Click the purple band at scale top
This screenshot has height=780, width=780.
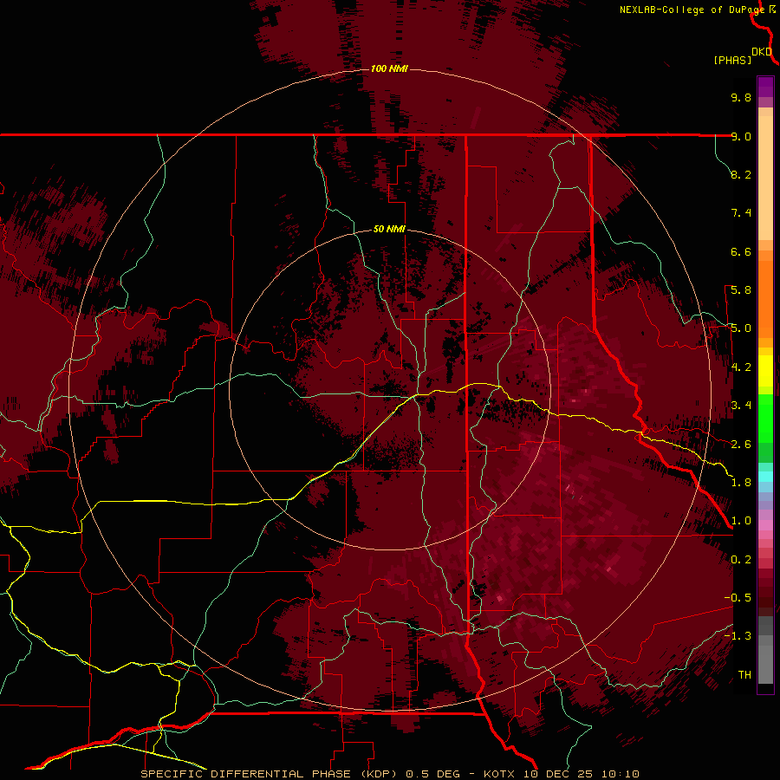click(x=765, y=87)
